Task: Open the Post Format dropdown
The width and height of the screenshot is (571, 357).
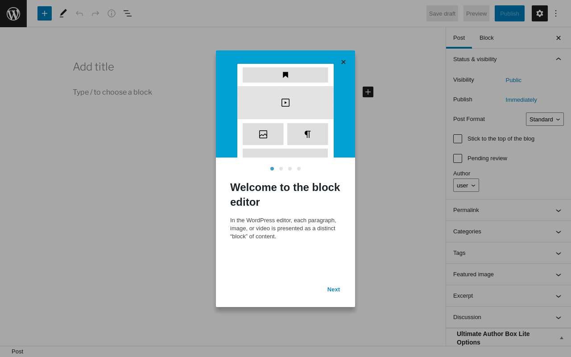Action: (545, 119)
